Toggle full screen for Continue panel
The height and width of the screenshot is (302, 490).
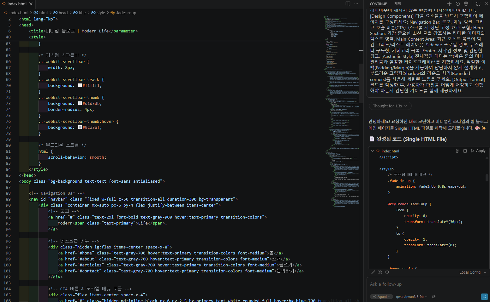point(478,4)
